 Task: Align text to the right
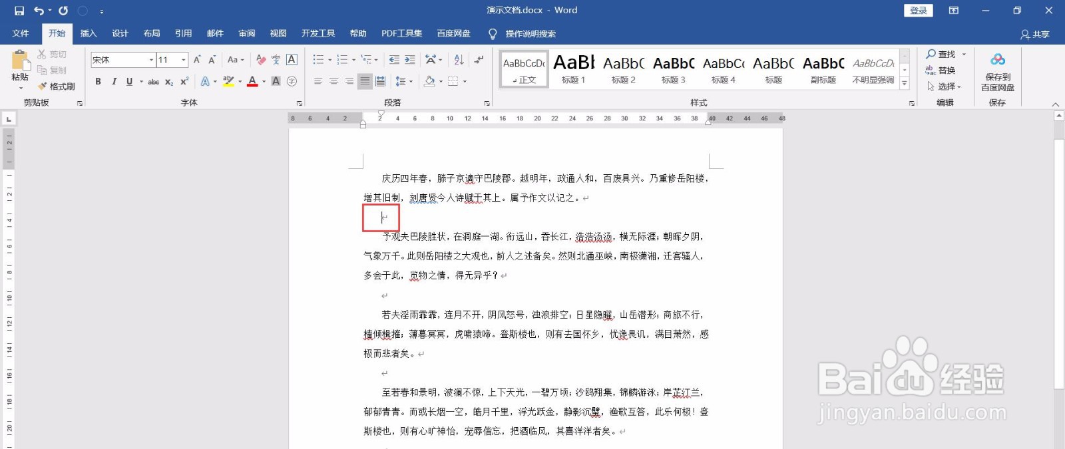(349, 81)
